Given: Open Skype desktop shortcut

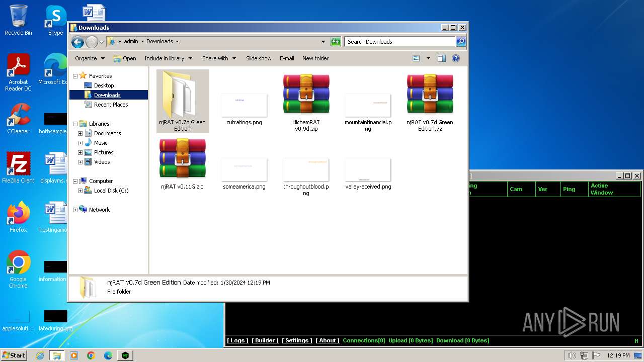Looking at the screenshot, I should (x=55, y=20).
